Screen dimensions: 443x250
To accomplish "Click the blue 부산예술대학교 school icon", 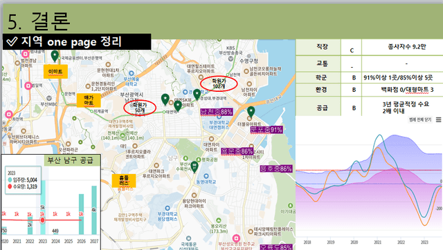I will (x=131, y=74).
